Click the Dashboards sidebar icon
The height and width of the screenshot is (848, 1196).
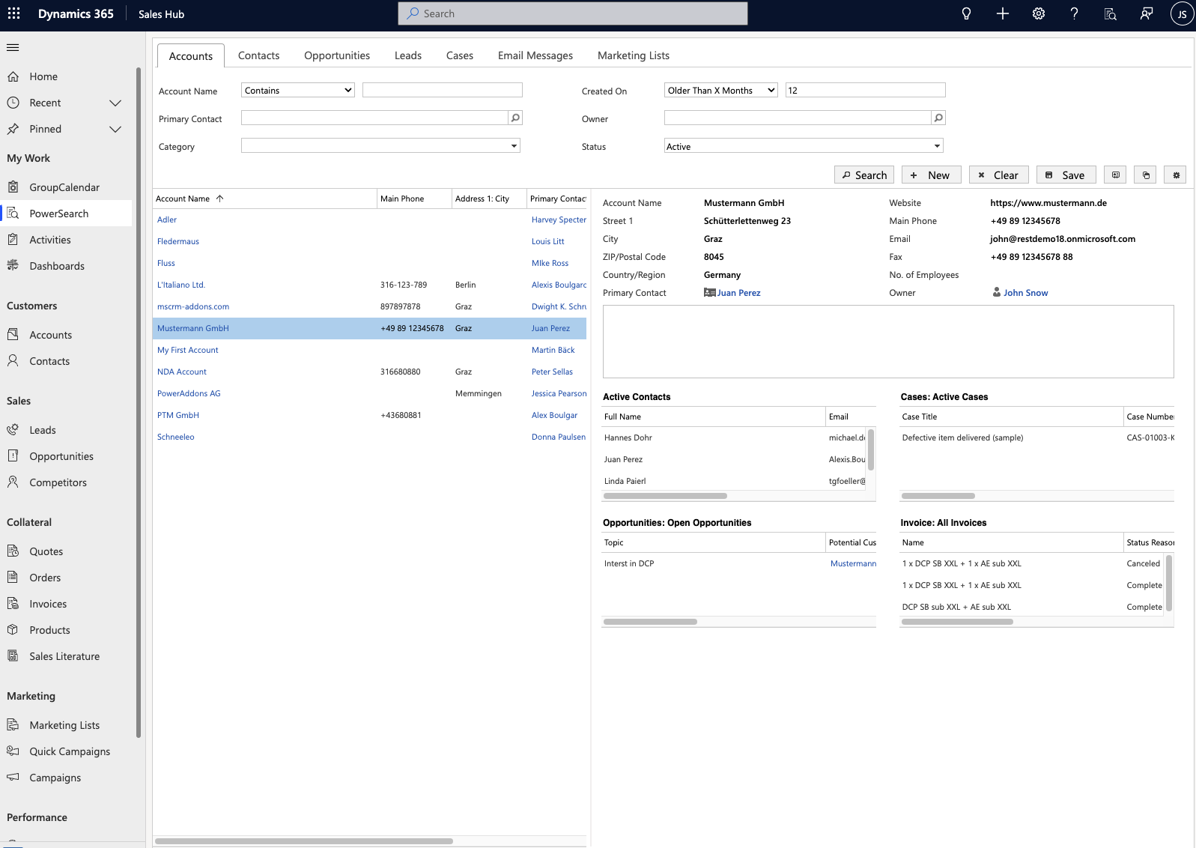[x=13, y=266]
